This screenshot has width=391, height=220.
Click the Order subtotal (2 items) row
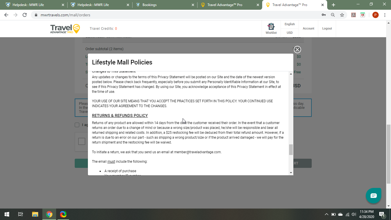[x=193, y=49]
